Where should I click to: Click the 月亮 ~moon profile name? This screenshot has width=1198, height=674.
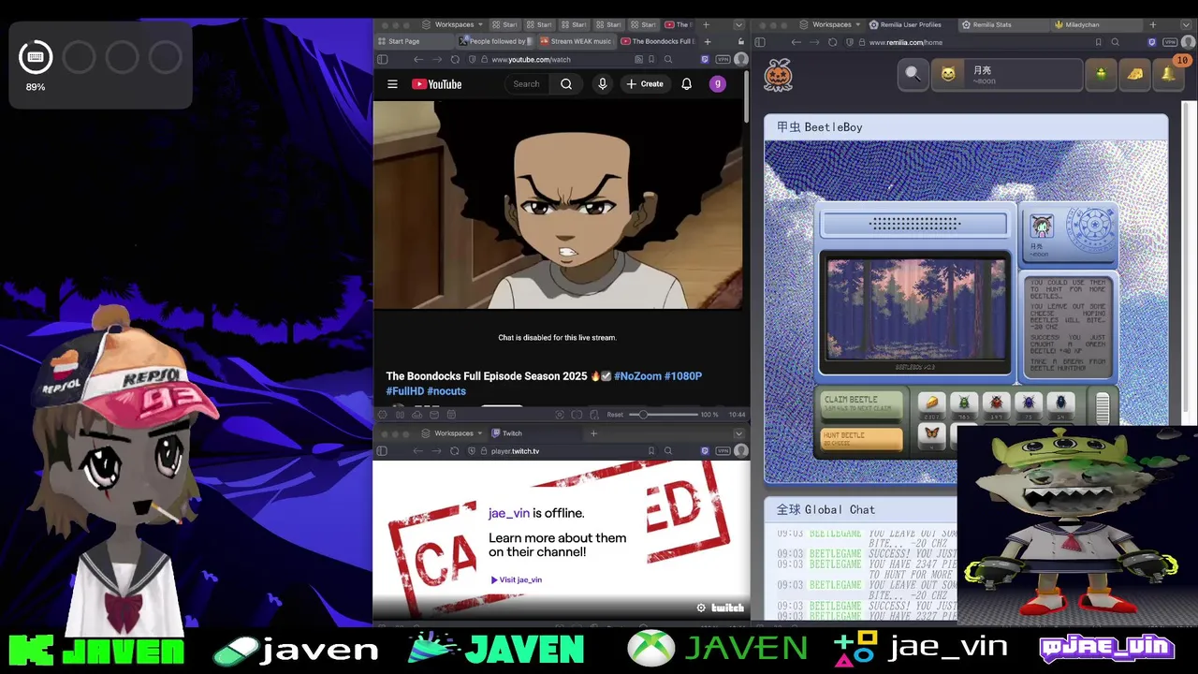tap(983, 75)
